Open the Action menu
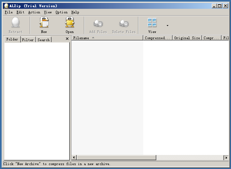The width and height of the screenshot is (231, 169). (x=34, y=12)
